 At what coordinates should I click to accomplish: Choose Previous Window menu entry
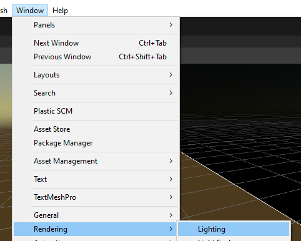pyautogui.click(x=96, y=57)
